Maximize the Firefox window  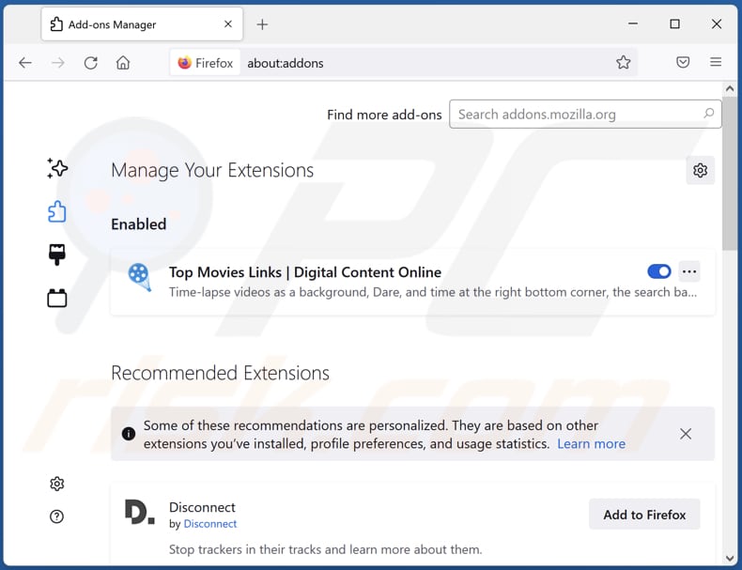[674, 23]
